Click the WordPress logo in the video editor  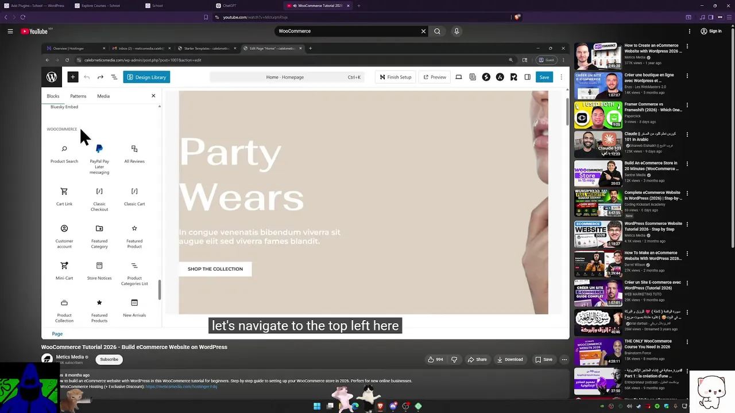click(52, 77)
